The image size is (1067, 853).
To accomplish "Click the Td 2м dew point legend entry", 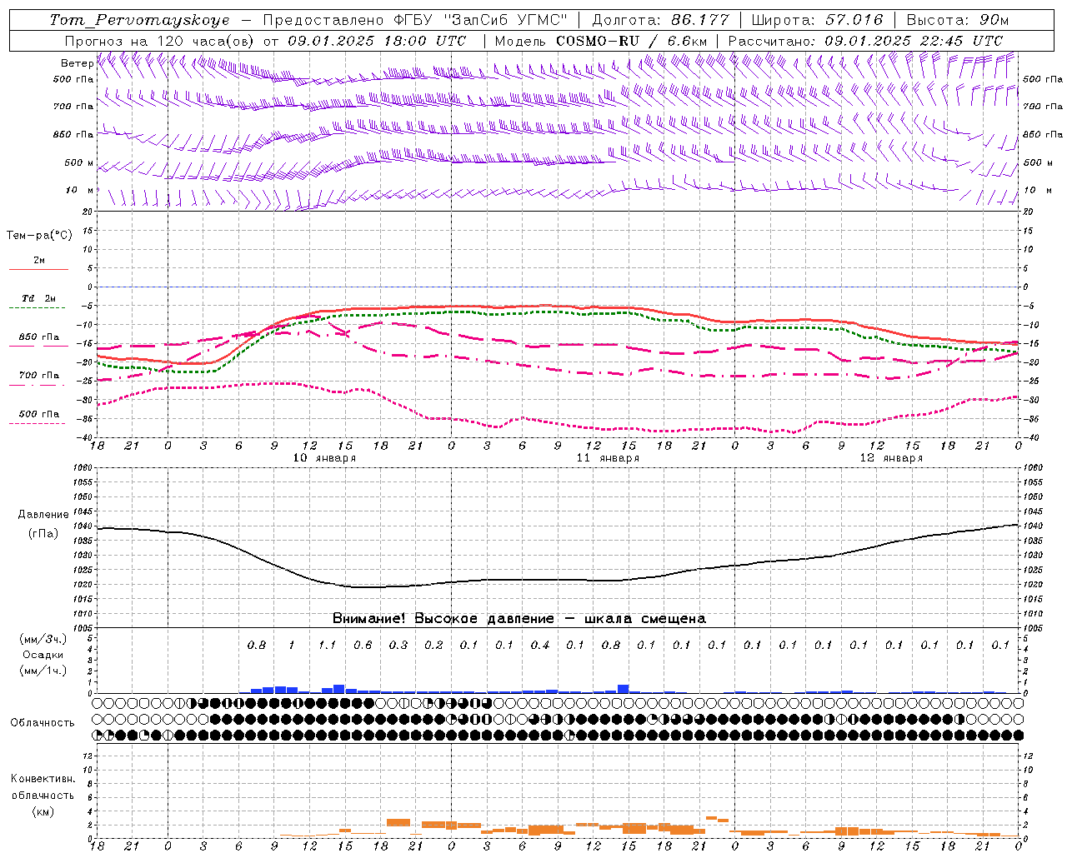I will [x=38, y=298].
